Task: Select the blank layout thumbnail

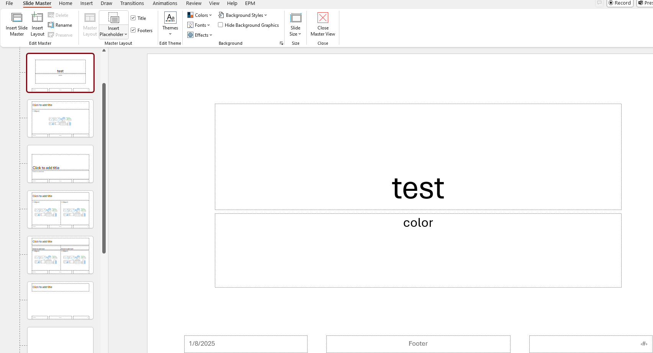Action: pos(60,340)
